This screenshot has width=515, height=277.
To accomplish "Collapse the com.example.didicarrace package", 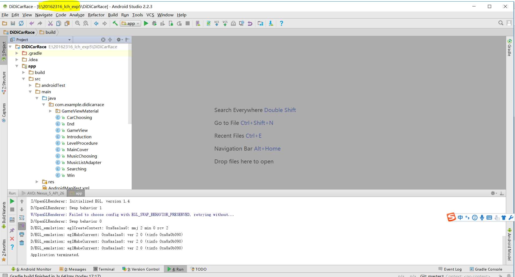I will [44, 104].
